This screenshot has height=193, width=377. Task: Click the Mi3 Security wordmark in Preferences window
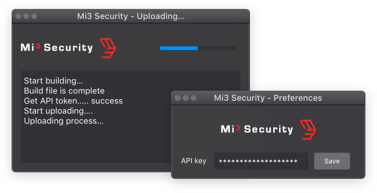[257, 129]
